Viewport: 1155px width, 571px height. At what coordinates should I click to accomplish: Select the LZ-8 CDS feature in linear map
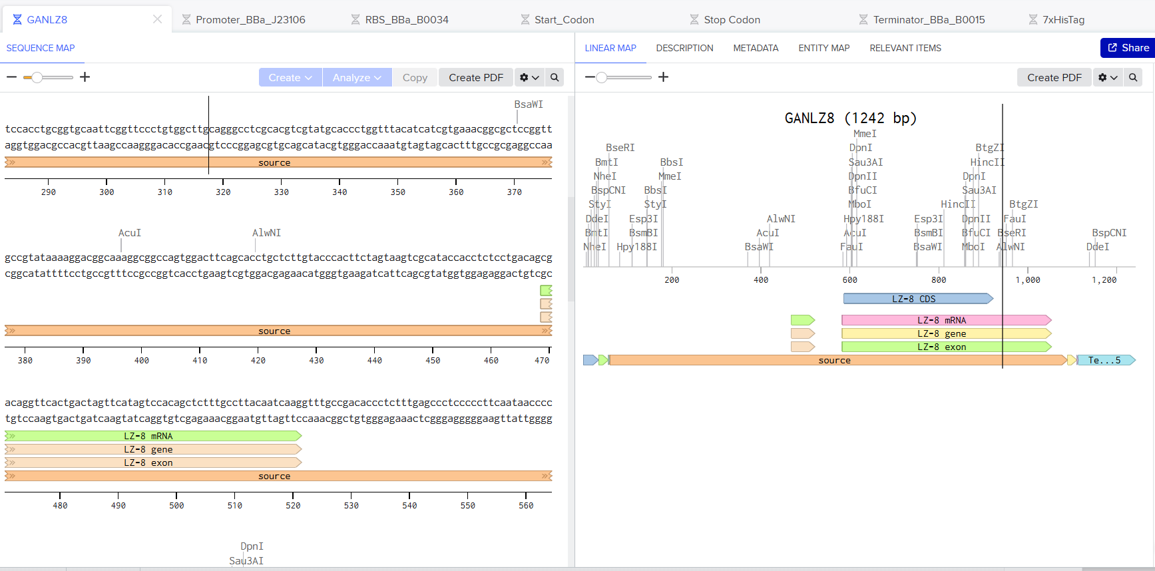coord(917,299)
